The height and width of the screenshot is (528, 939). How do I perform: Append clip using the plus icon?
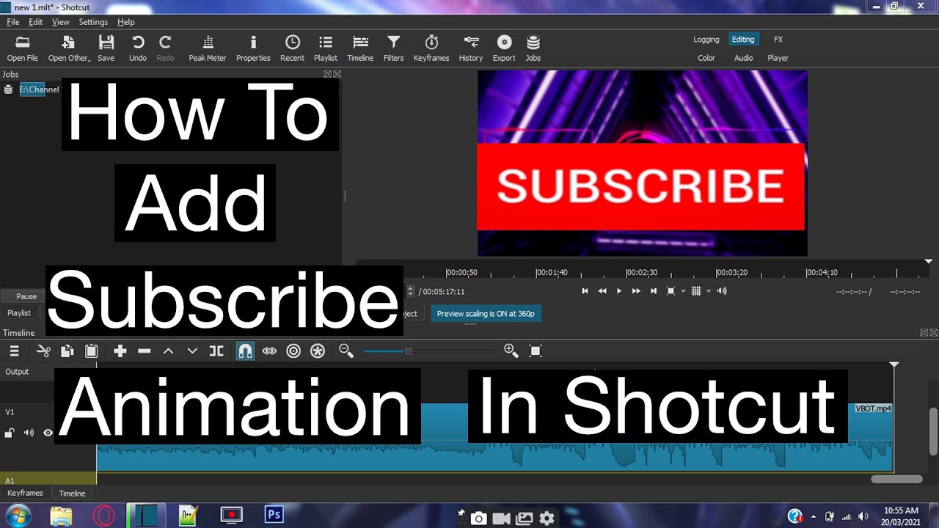[x=120, y=351]
